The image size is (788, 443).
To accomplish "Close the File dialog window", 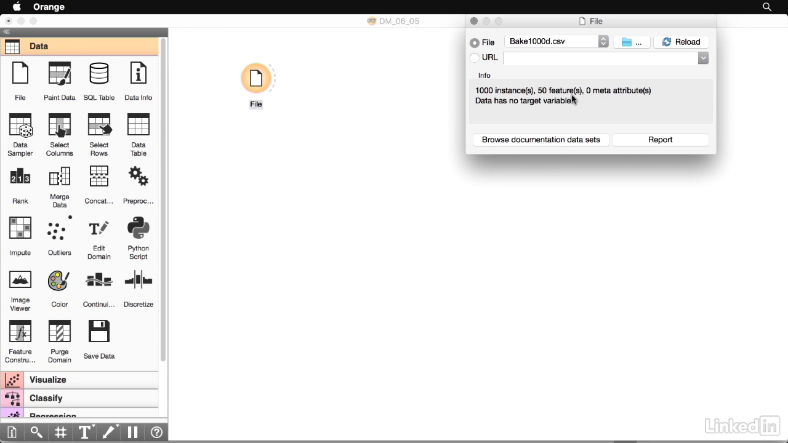I will [x=474, y=21].
